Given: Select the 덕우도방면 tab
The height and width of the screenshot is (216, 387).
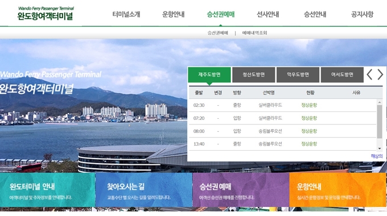Looking at the screenshot, I should tap(298, 74).
